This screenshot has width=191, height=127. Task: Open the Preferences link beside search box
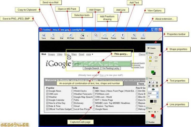pos(136,65)
